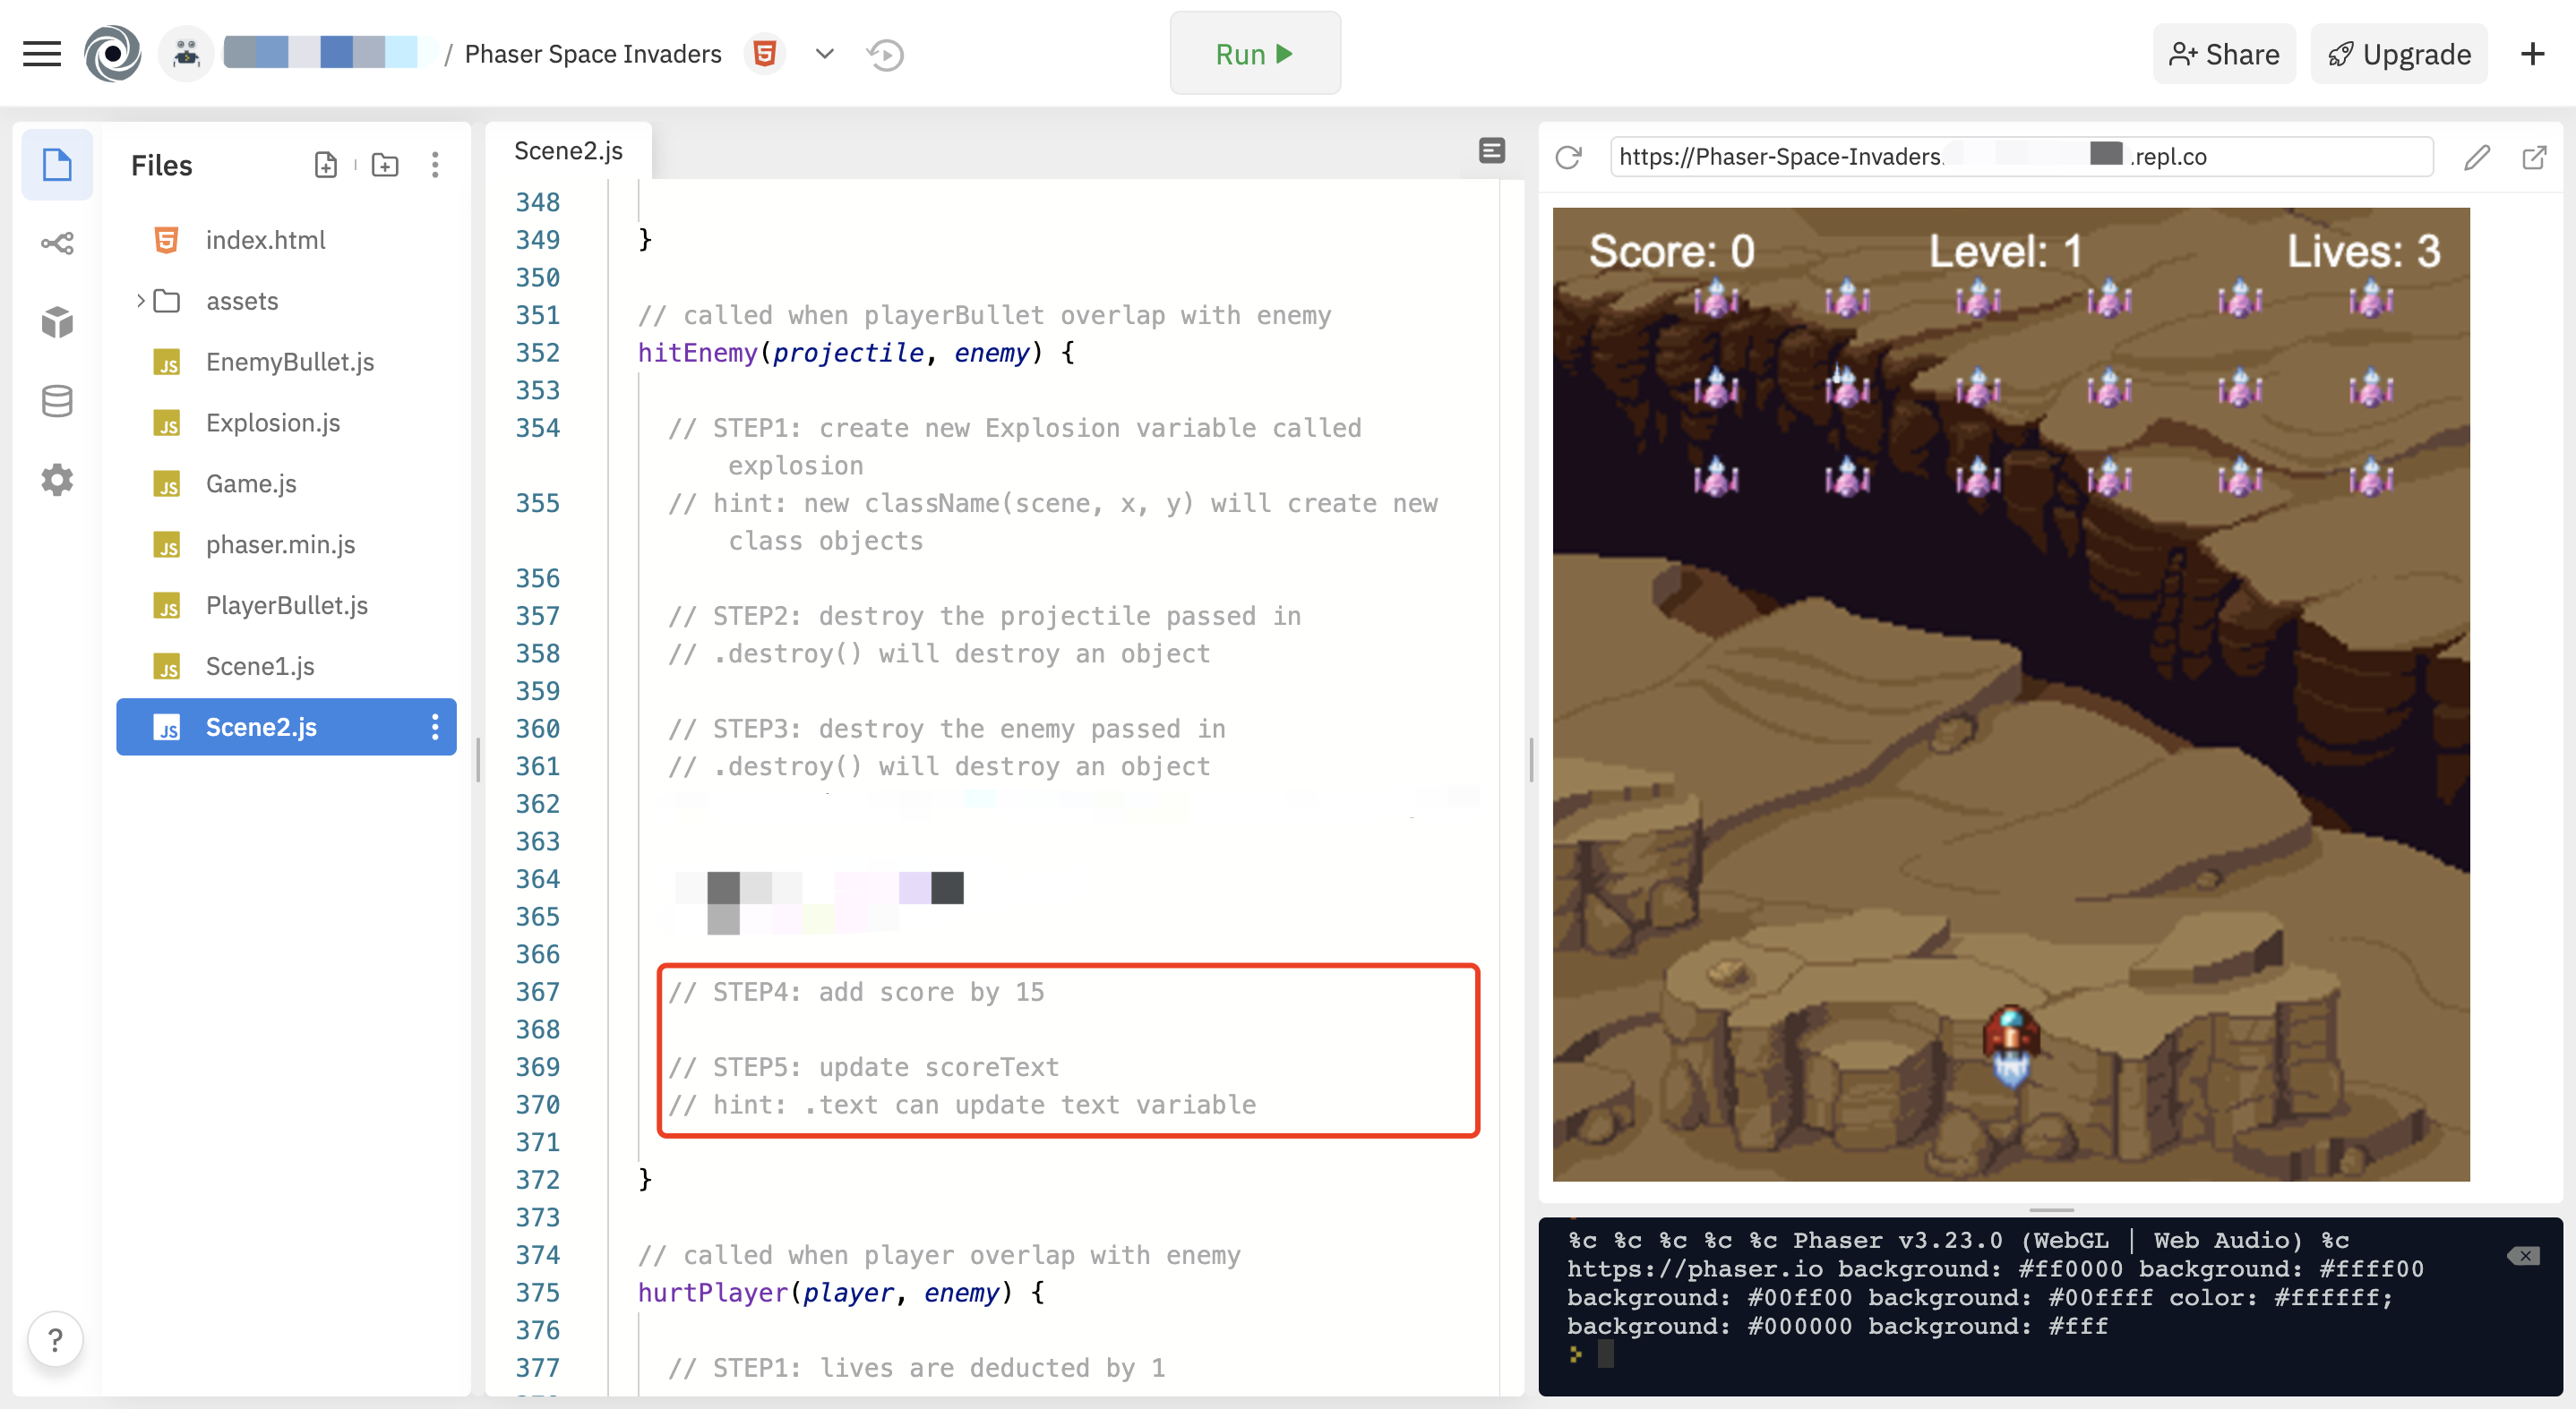This screenshot has height=1409, width=2576.
Task: Open the repl name dropdown chevron
Action: pos(824,54)
